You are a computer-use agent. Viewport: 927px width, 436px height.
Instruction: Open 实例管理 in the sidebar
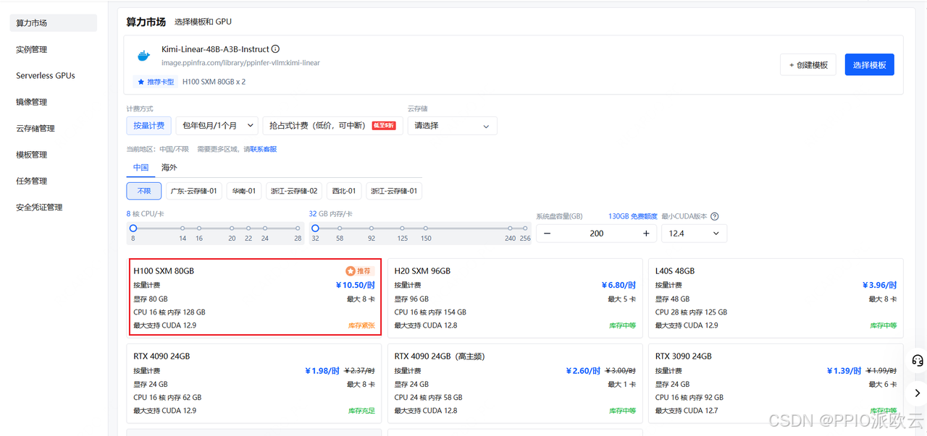53,49
